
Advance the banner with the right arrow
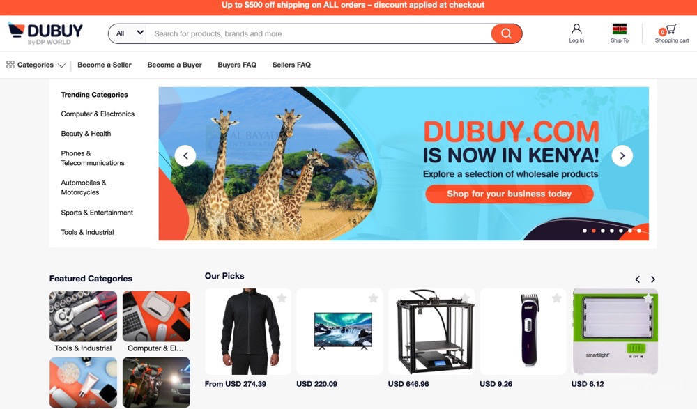coord(622,155)
